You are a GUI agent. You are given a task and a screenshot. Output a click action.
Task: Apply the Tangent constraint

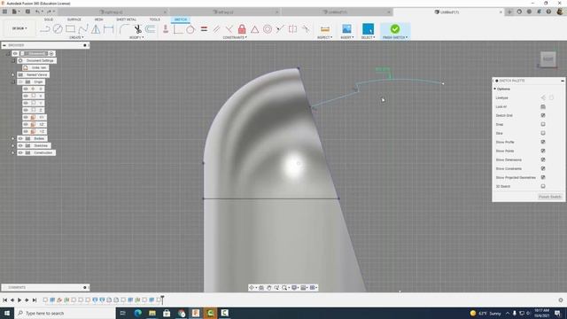[x=190, y=29]
